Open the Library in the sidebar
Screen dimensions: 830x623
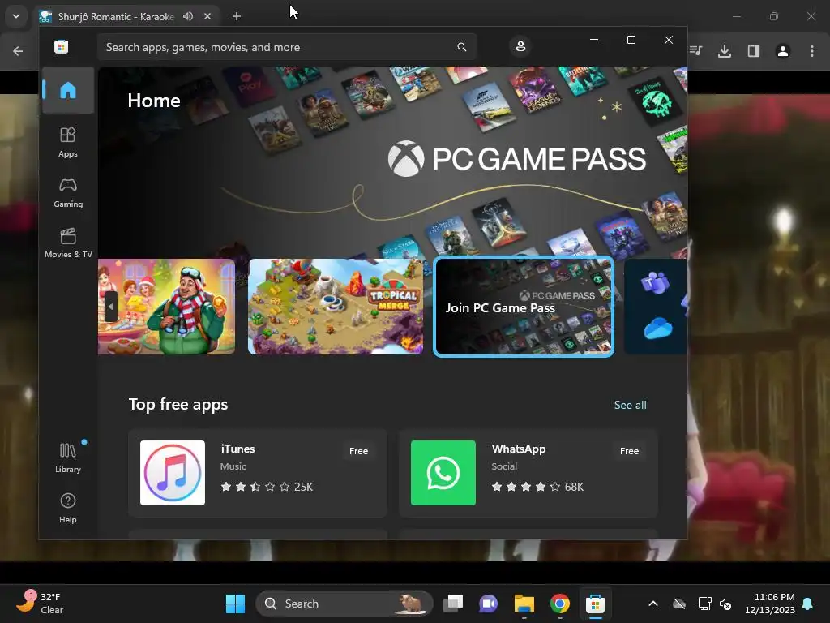[68, 458]
